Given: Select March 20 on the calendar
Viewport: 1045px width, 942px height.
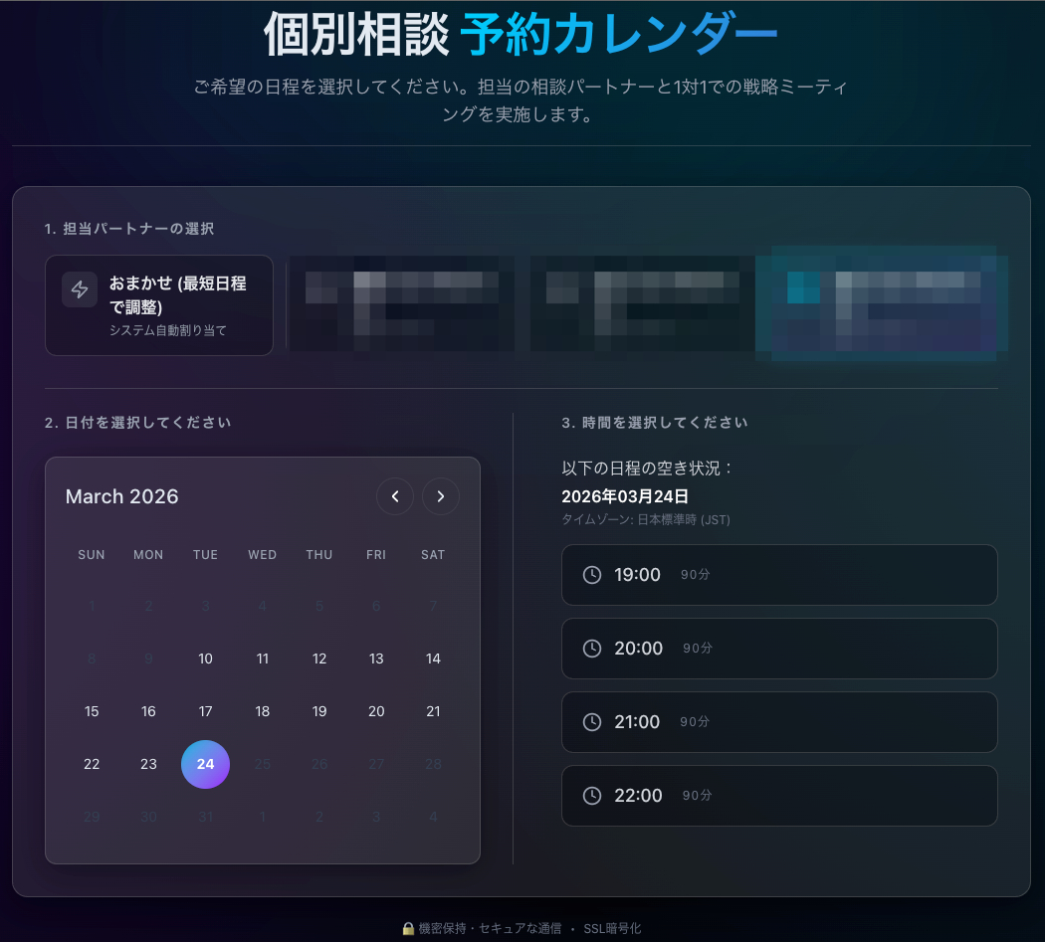Looking at the screenshot, I should [376, 711].
